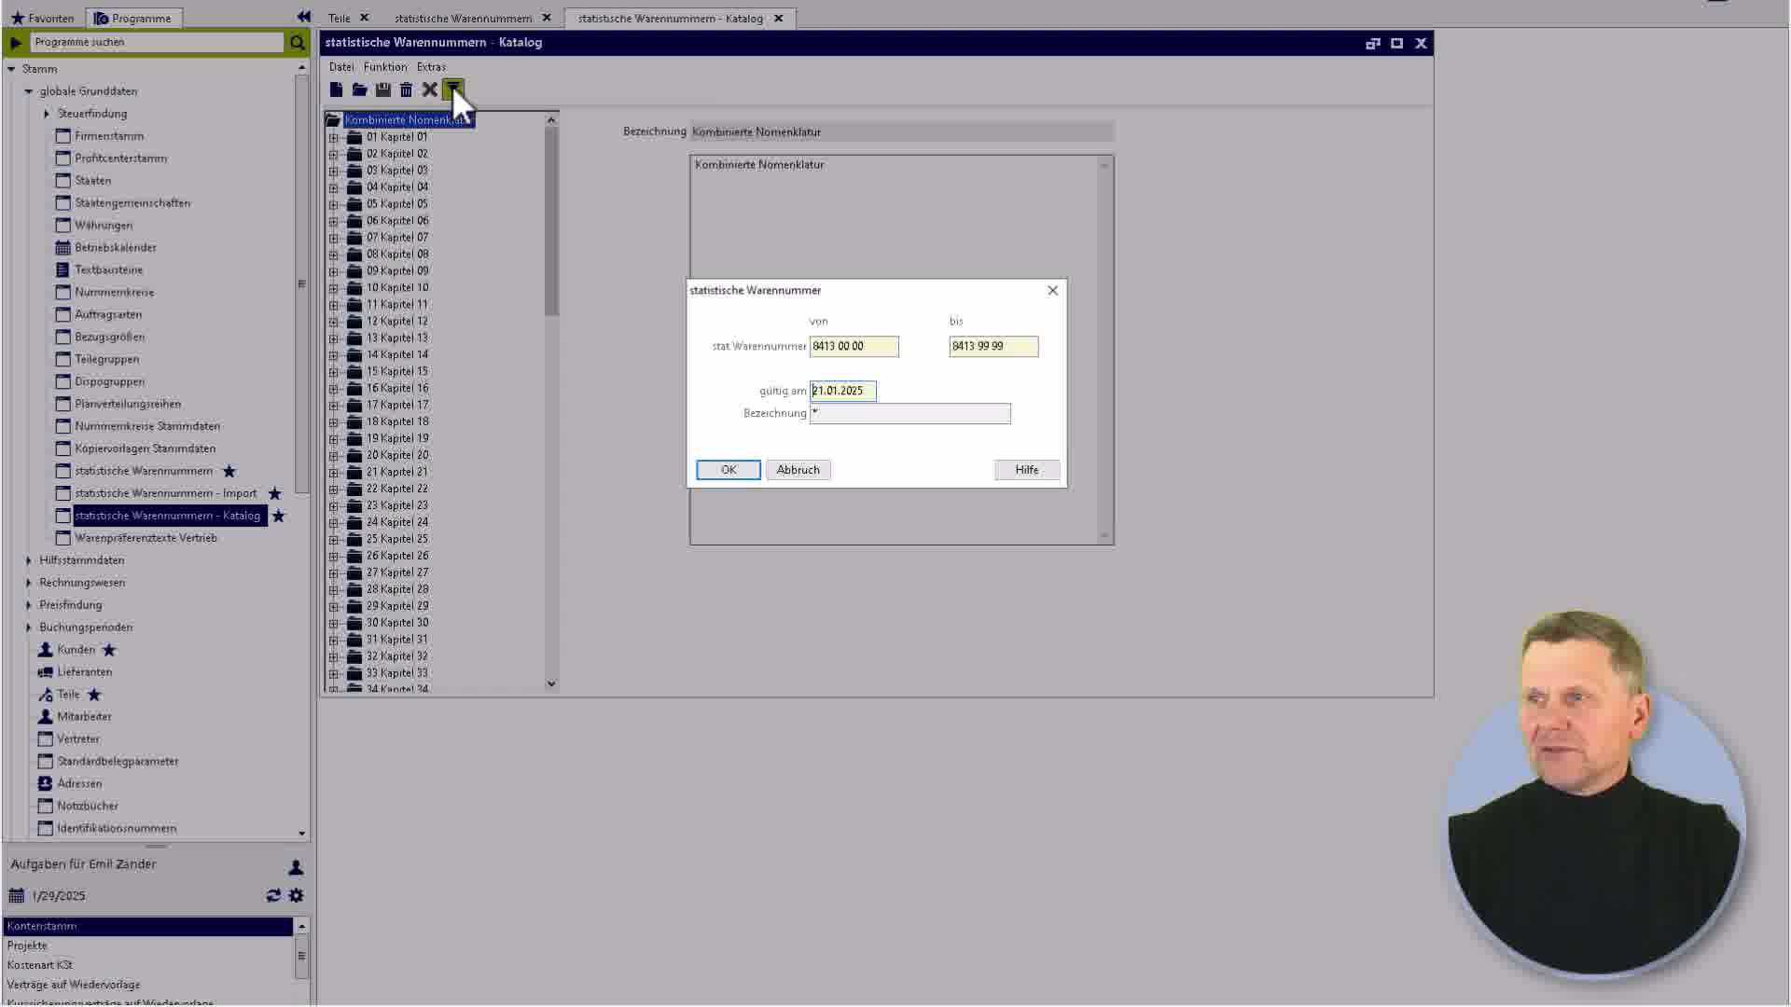
Task: Click the Hilfe button
Action: point(1027,470)
